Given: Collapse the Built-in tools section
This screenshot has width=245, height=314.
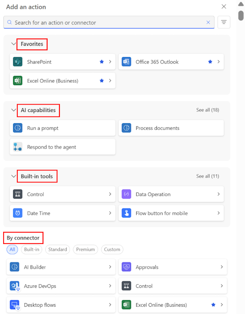Looking at the screenshot, I should click(13, 176).
